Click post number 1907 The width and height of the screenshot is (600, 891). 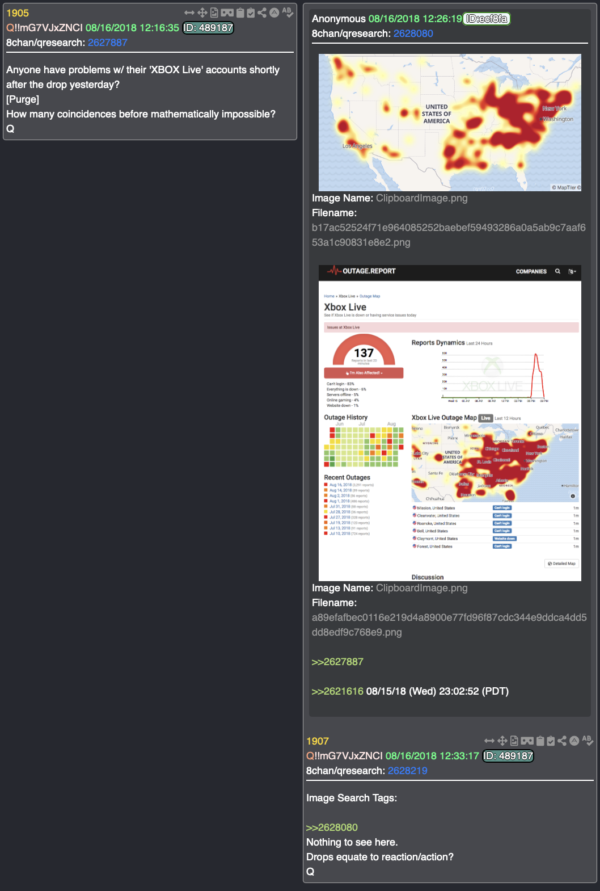(318, 741)
